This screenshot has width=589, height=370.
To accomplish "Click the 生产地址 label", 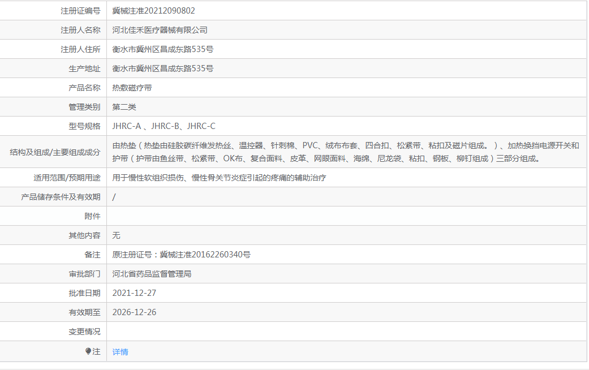I will [84, 69].
